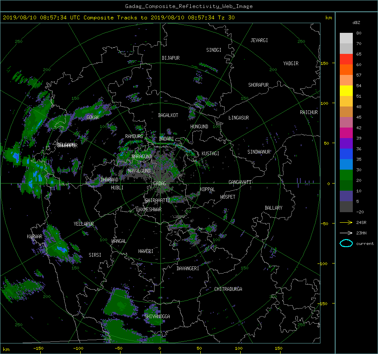Click the dBZ legend heading
Image resolution: width=378 pixels, height=354 pixels.
tap(356, 23)
